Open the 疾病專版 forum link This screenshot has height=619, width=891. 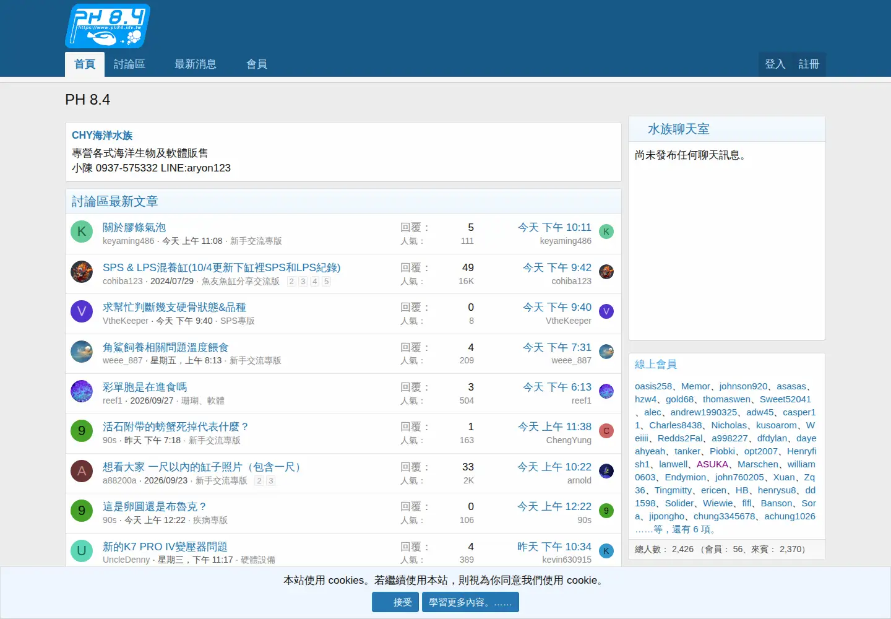(210, 521)
